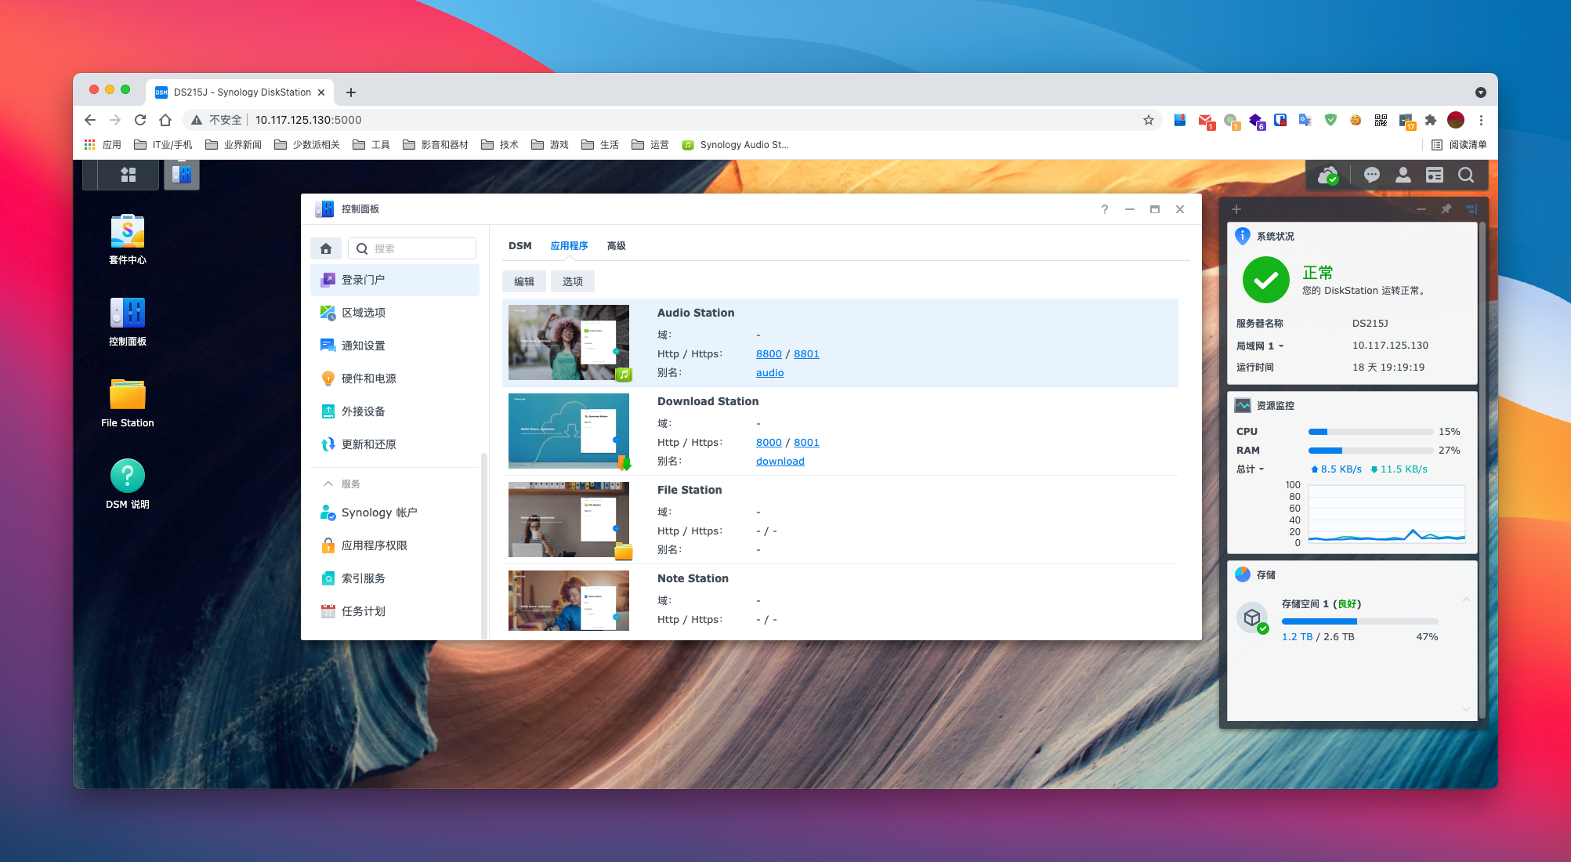The width and height of the screenshot is (1571, 862).
Task: Open the widgets panel icon in taskbar
Action: coord(1434,175)
